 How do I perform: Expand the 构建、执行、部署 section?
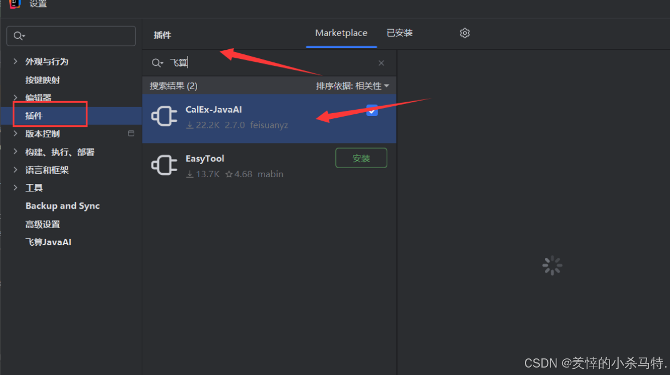point(15,151)
